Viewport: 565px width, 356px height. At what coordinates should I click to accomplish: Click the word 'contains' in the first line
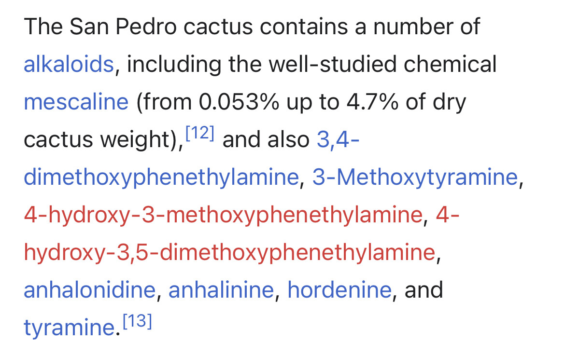coord(304,27)
